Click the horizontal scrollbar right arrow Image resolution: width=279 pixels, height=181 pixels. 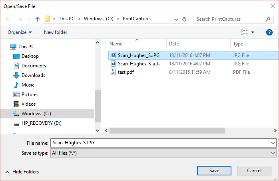(275, 131)
